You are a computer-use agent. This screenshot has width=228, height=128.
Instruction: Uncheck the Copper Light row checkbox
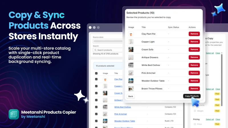tap(96, 86)
